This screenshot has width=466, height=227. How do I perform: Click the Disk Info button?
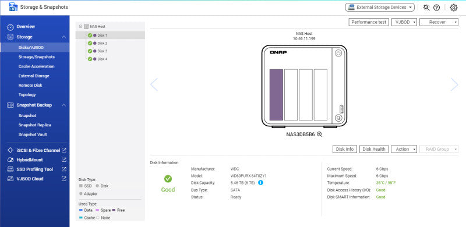coord(345,149)
